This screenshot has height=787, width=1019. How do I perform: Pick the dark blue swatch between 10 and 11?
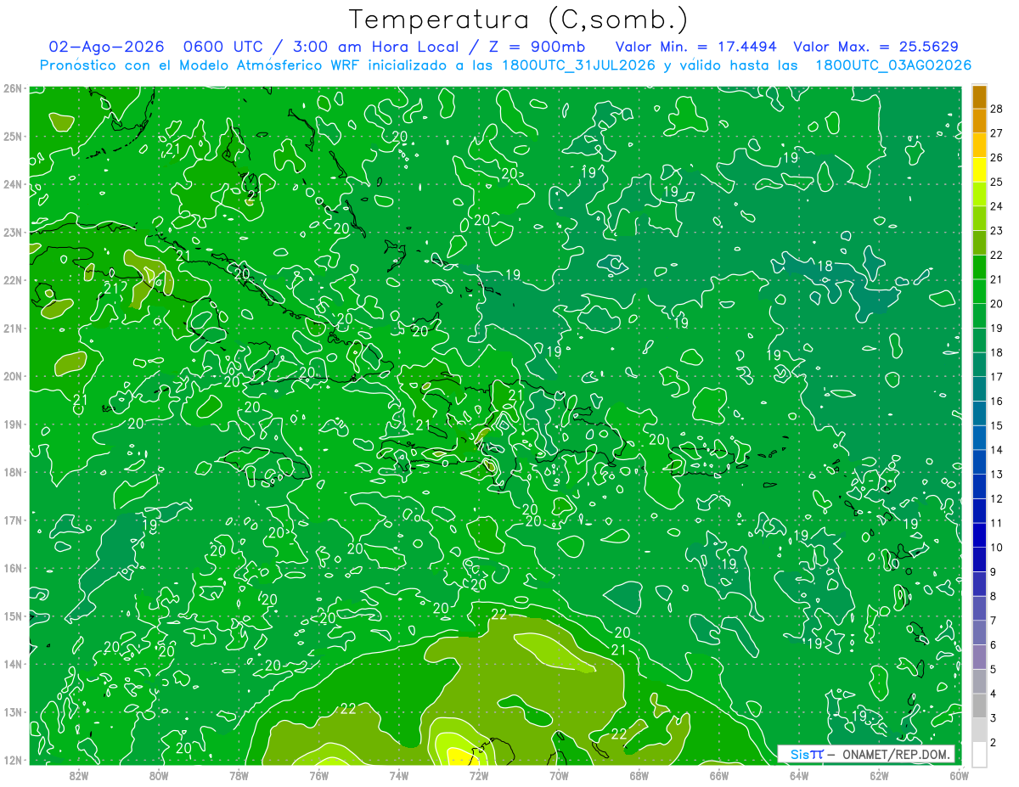(x=979, y=535)
